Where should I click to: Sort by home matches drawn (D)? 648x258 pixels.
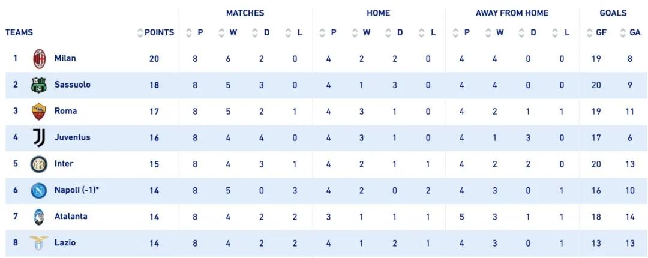(395, 33)
